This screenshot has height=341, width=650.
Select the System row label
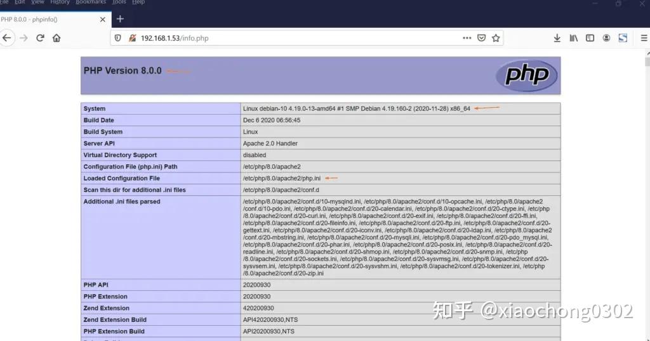click(x=95, y=108)
